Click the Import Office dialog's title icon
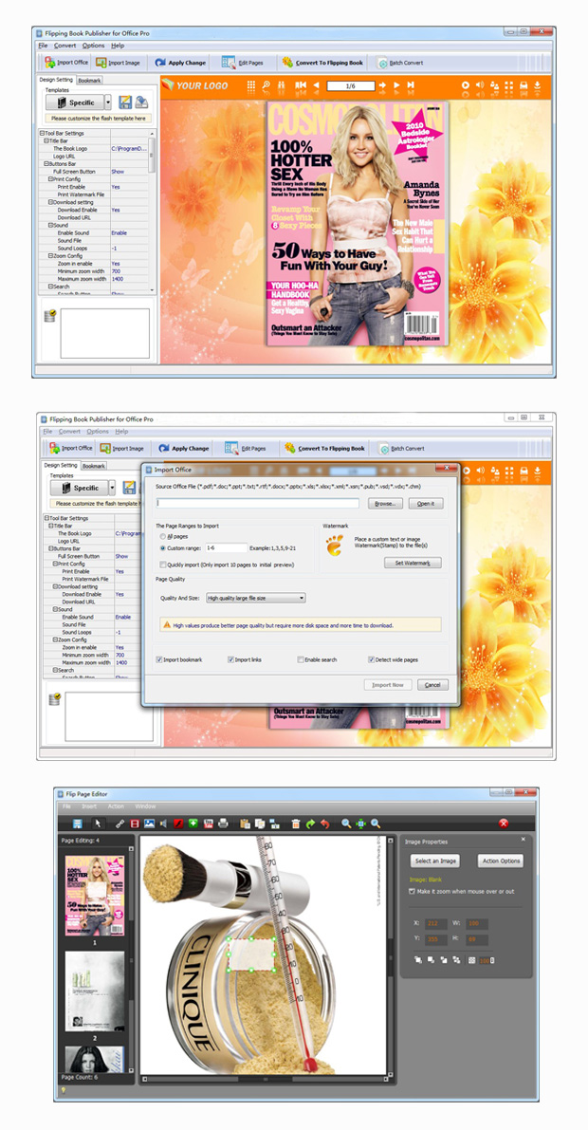Image resolution: width=588 pixels, height=1130 pixels. point(148,470)
